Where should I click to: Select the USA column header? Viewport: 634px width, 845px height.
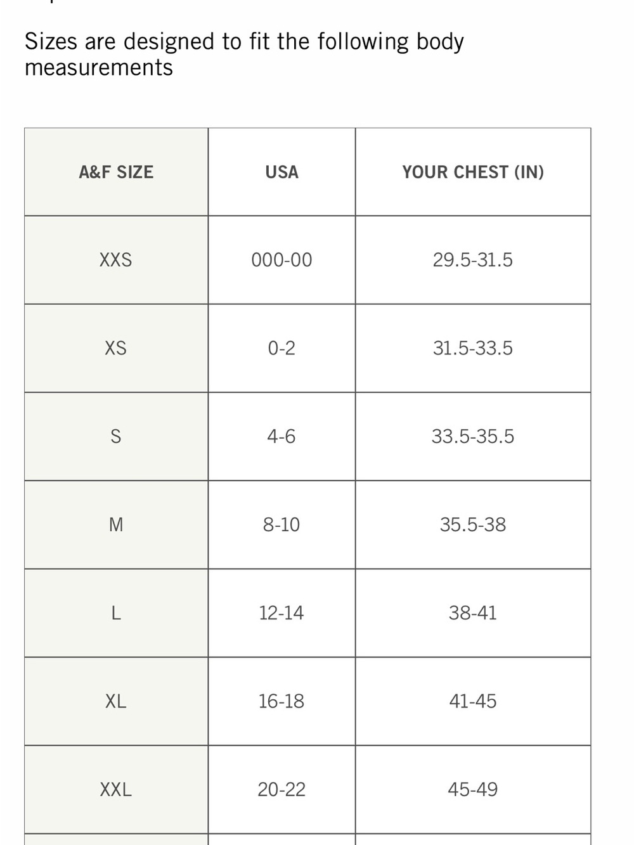point(281,172)
